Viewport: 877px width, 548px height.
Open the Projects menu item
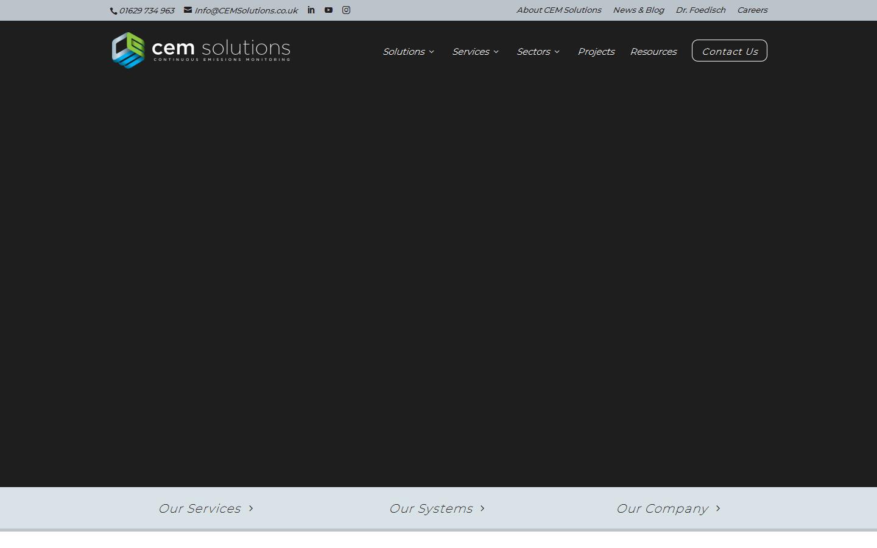[x=596, y=52]
